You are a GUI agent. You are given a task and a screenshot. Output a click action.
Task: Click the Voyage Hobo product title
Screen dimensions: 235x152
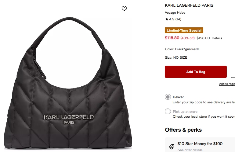pyautogui.click(x=175, y=12)
